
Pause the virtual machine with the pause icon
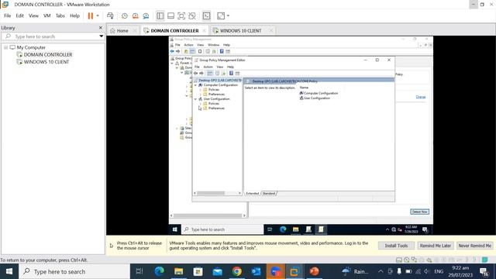91,15
